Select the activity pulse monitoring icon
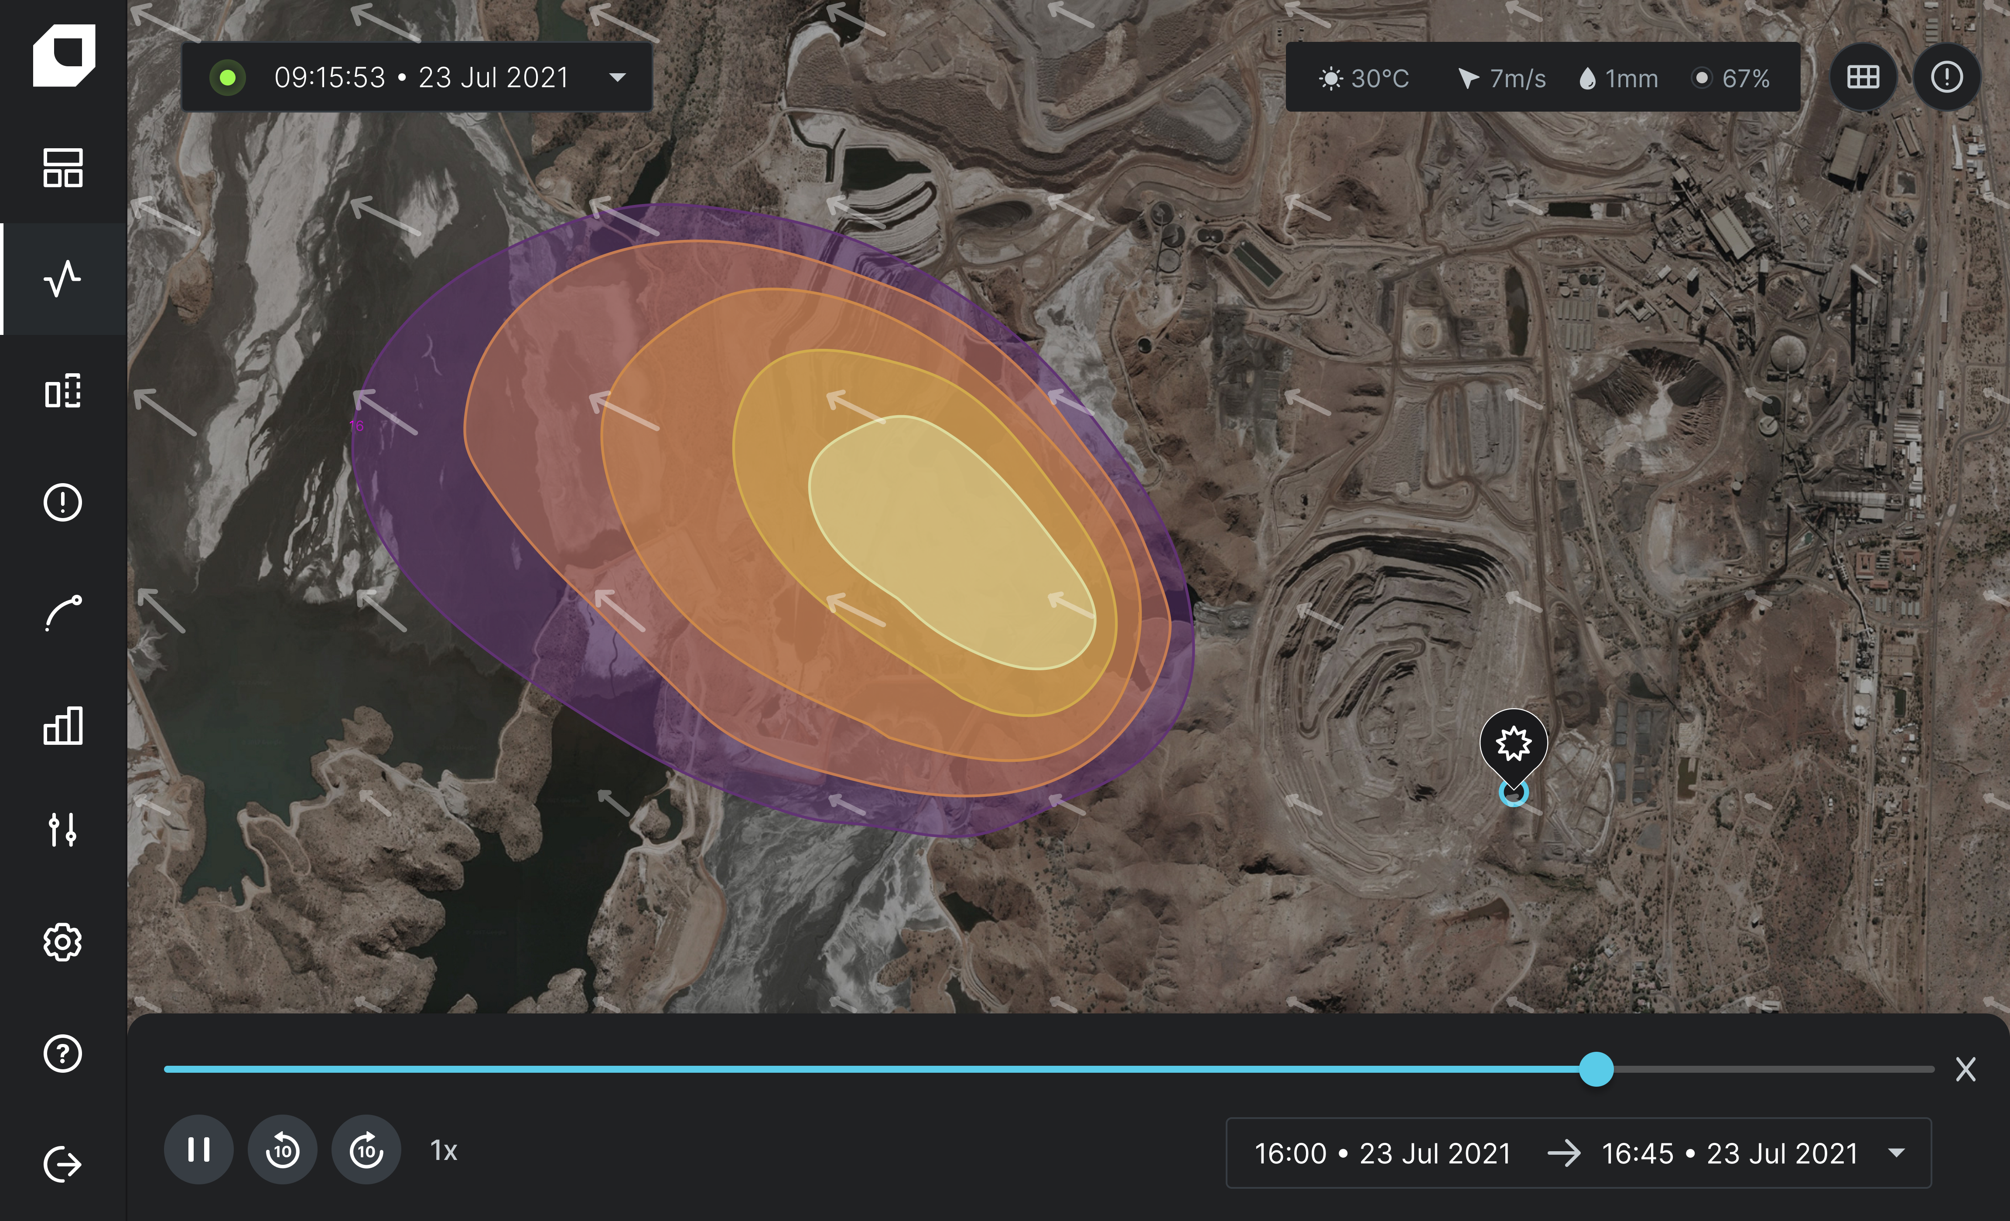Image resolution: width=2010 pixels, height=1221 pixels. click(x=63, y=279)
